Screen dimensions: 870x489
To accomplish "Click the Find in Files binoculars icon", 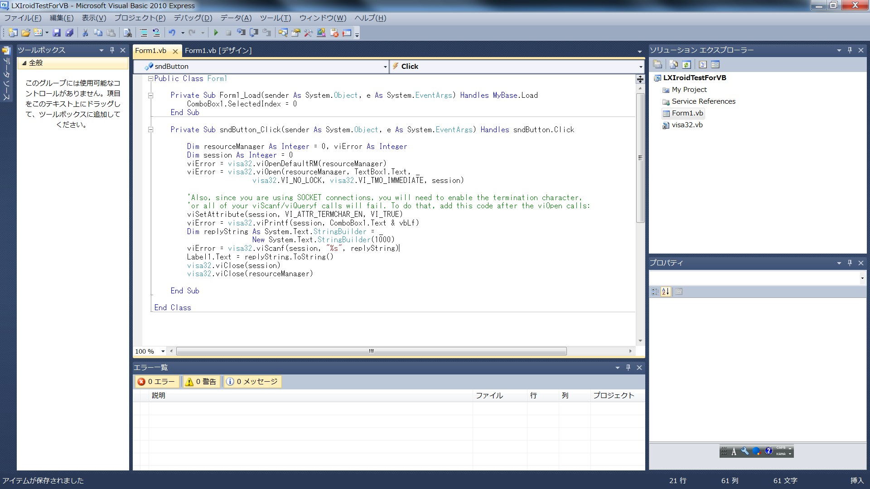I will pyautogui.click(x=127, y=33).
